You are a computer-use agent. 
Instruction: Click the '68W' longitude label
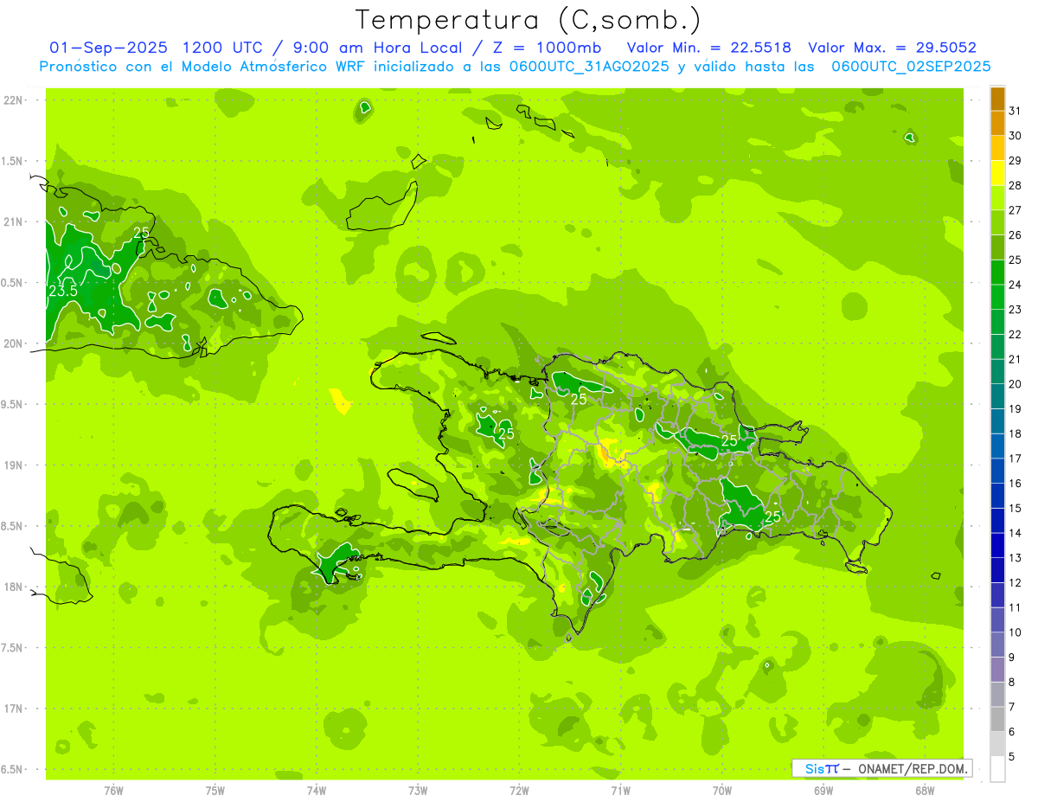925,790
